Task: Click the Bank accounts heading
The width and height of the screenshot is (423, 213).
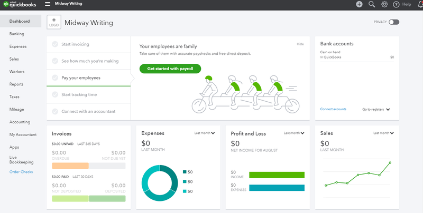Action: pos(337,44)
